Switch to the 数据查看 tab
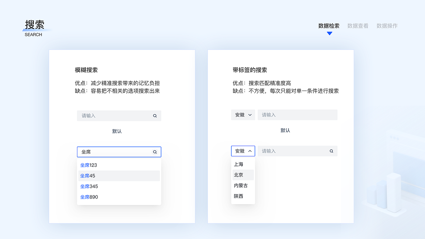 pyautogui.click(x=358, y=26)
